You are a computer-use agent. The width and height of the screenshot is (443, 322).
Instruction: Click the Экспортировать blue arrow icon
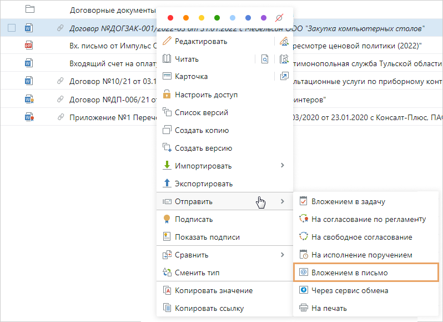[167, 184]
